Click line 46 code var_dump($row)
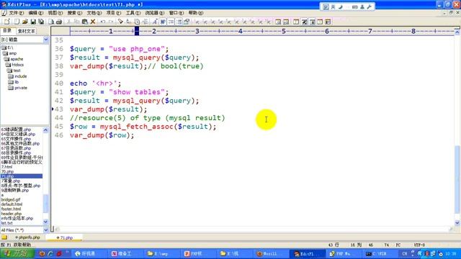 (x=102, y=135)
